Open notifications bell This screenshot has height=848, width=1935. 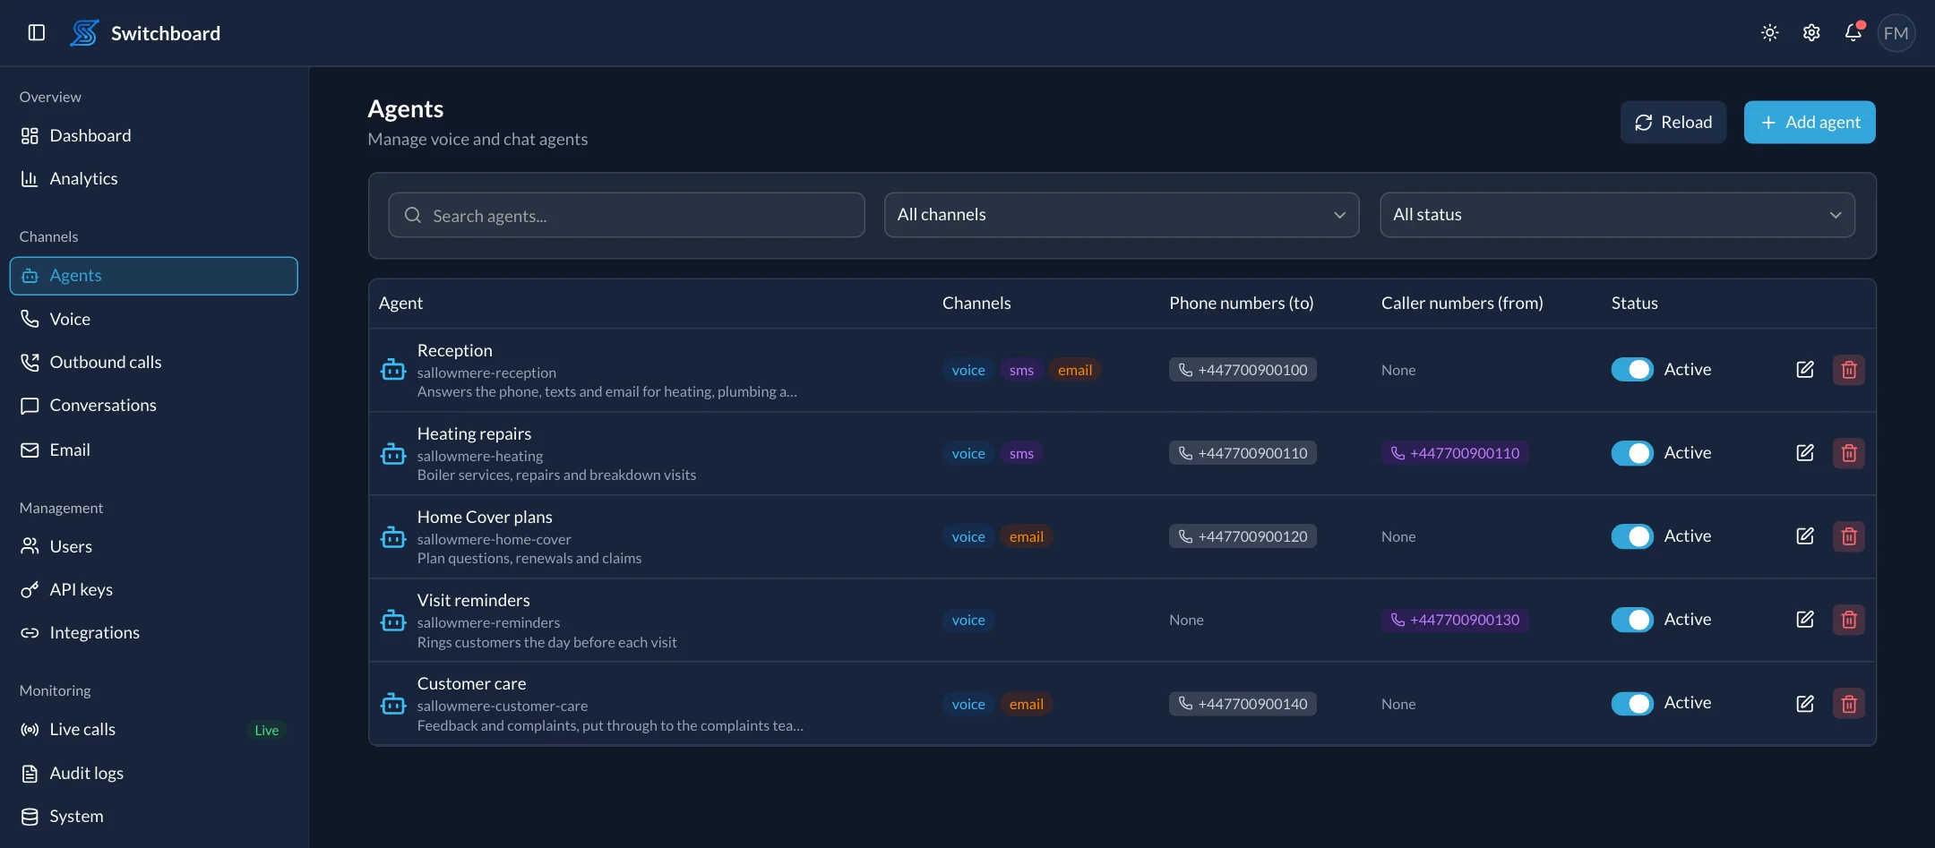point(1853,33)
